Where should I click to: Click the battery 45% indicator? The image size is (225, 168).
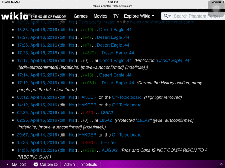coord(218,2)
